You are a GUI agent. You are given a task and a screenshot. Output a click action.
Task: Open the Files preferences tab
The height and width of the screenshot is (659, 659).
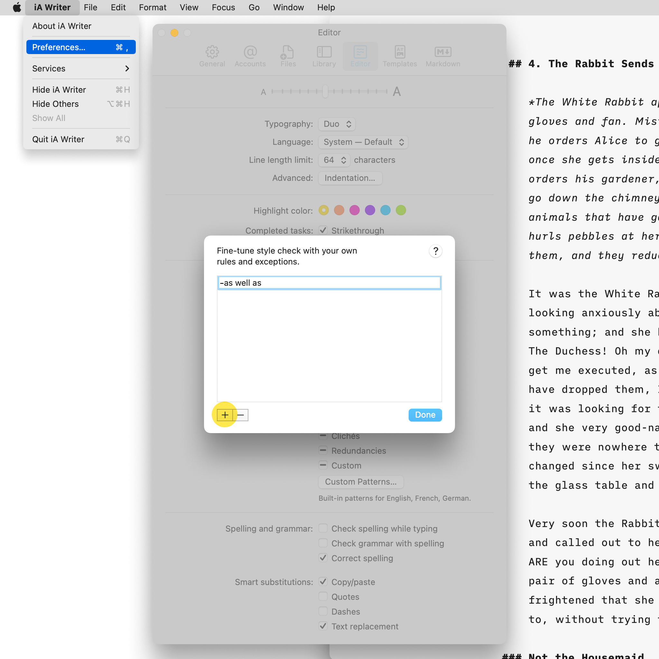coord(288,56)
